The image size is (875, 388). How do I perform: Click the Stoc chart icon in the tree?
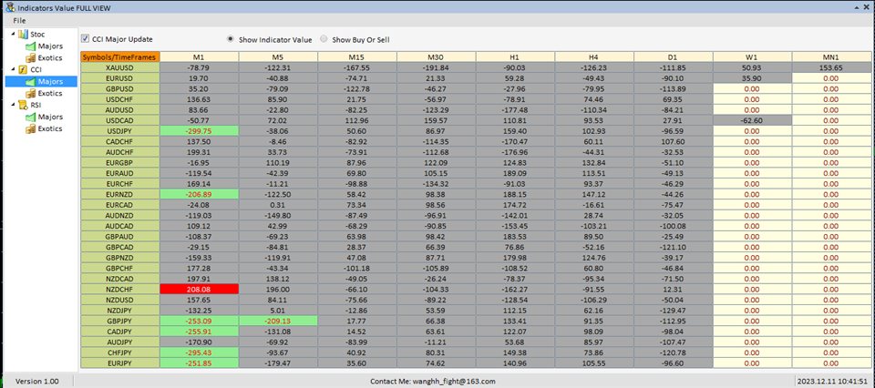point(23,35)
